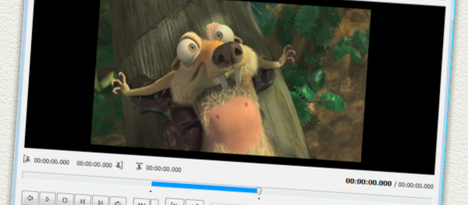Viewport: 468px width, 205px height.
Task: Click the selection start marker dot
Action: 150,191
